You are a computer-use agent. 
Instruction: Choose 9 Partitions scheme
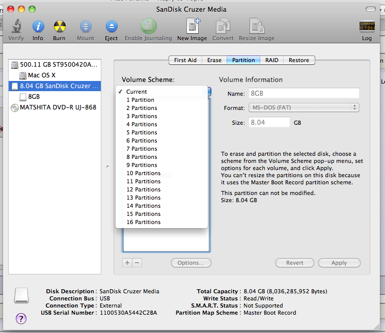(x=161, y=165)
